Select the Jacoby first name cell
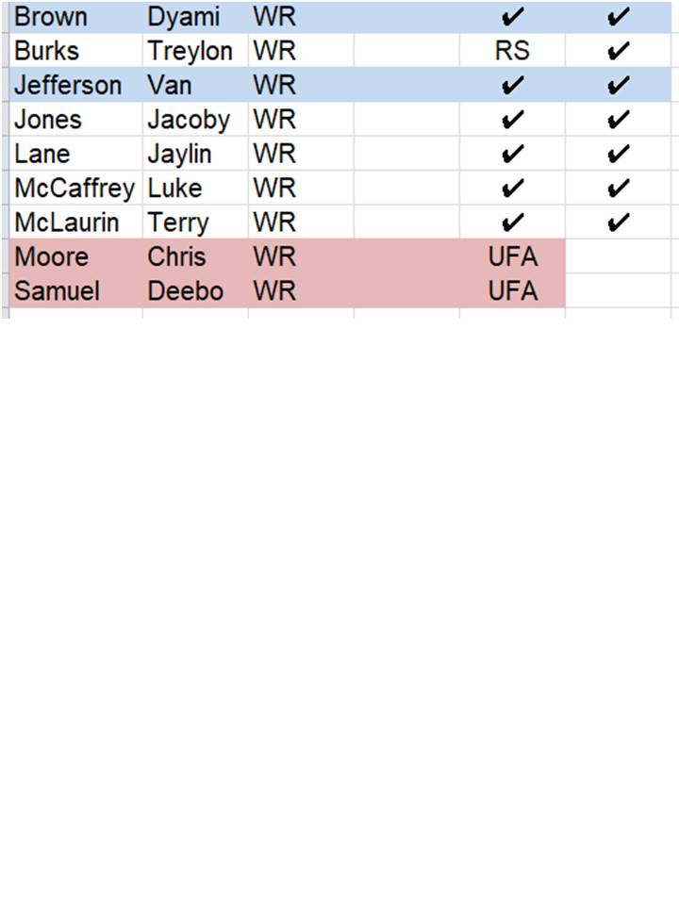679x905 pixels. pos(189,120)
